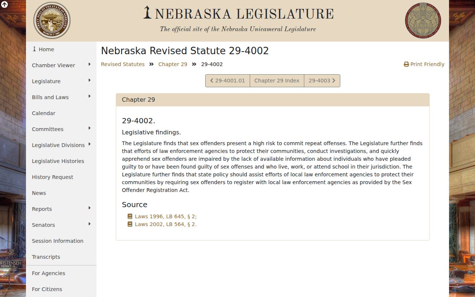Click the Source heading
475x297 pixels.
[135, 205]
